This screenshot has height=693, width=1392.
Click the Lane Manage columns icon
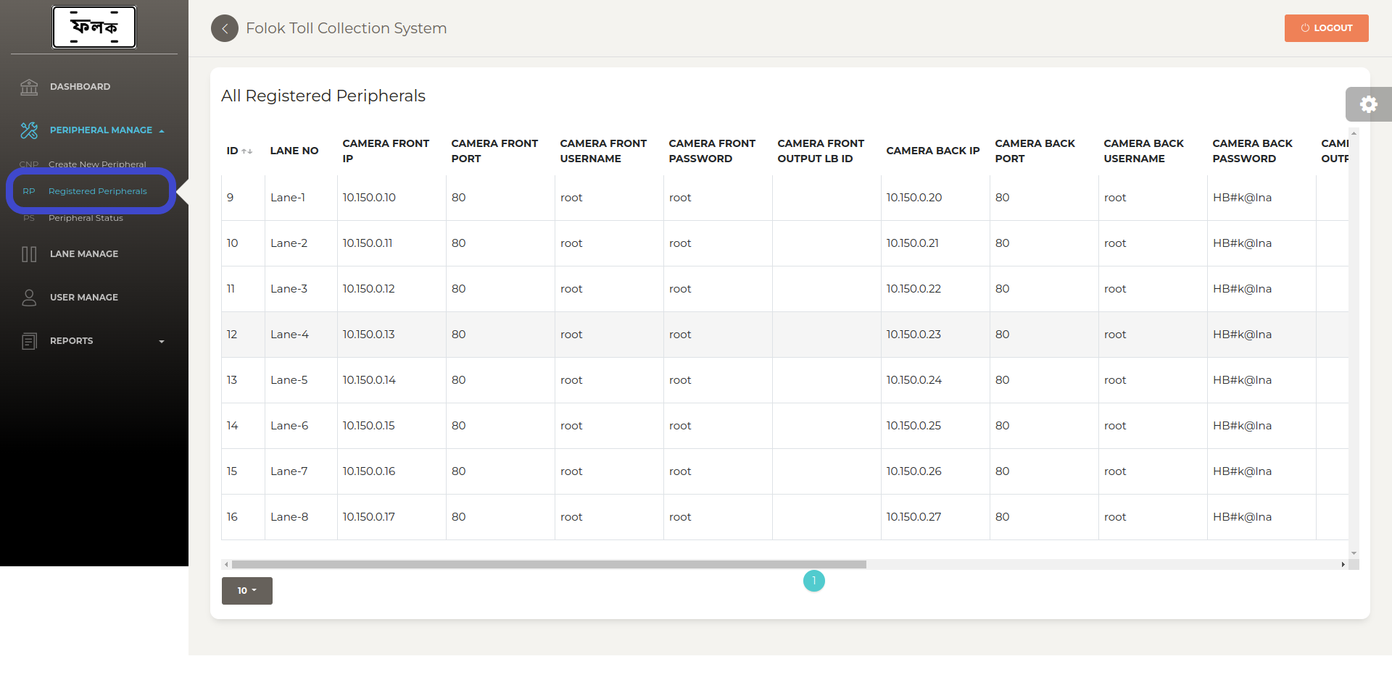pos(29,254)
